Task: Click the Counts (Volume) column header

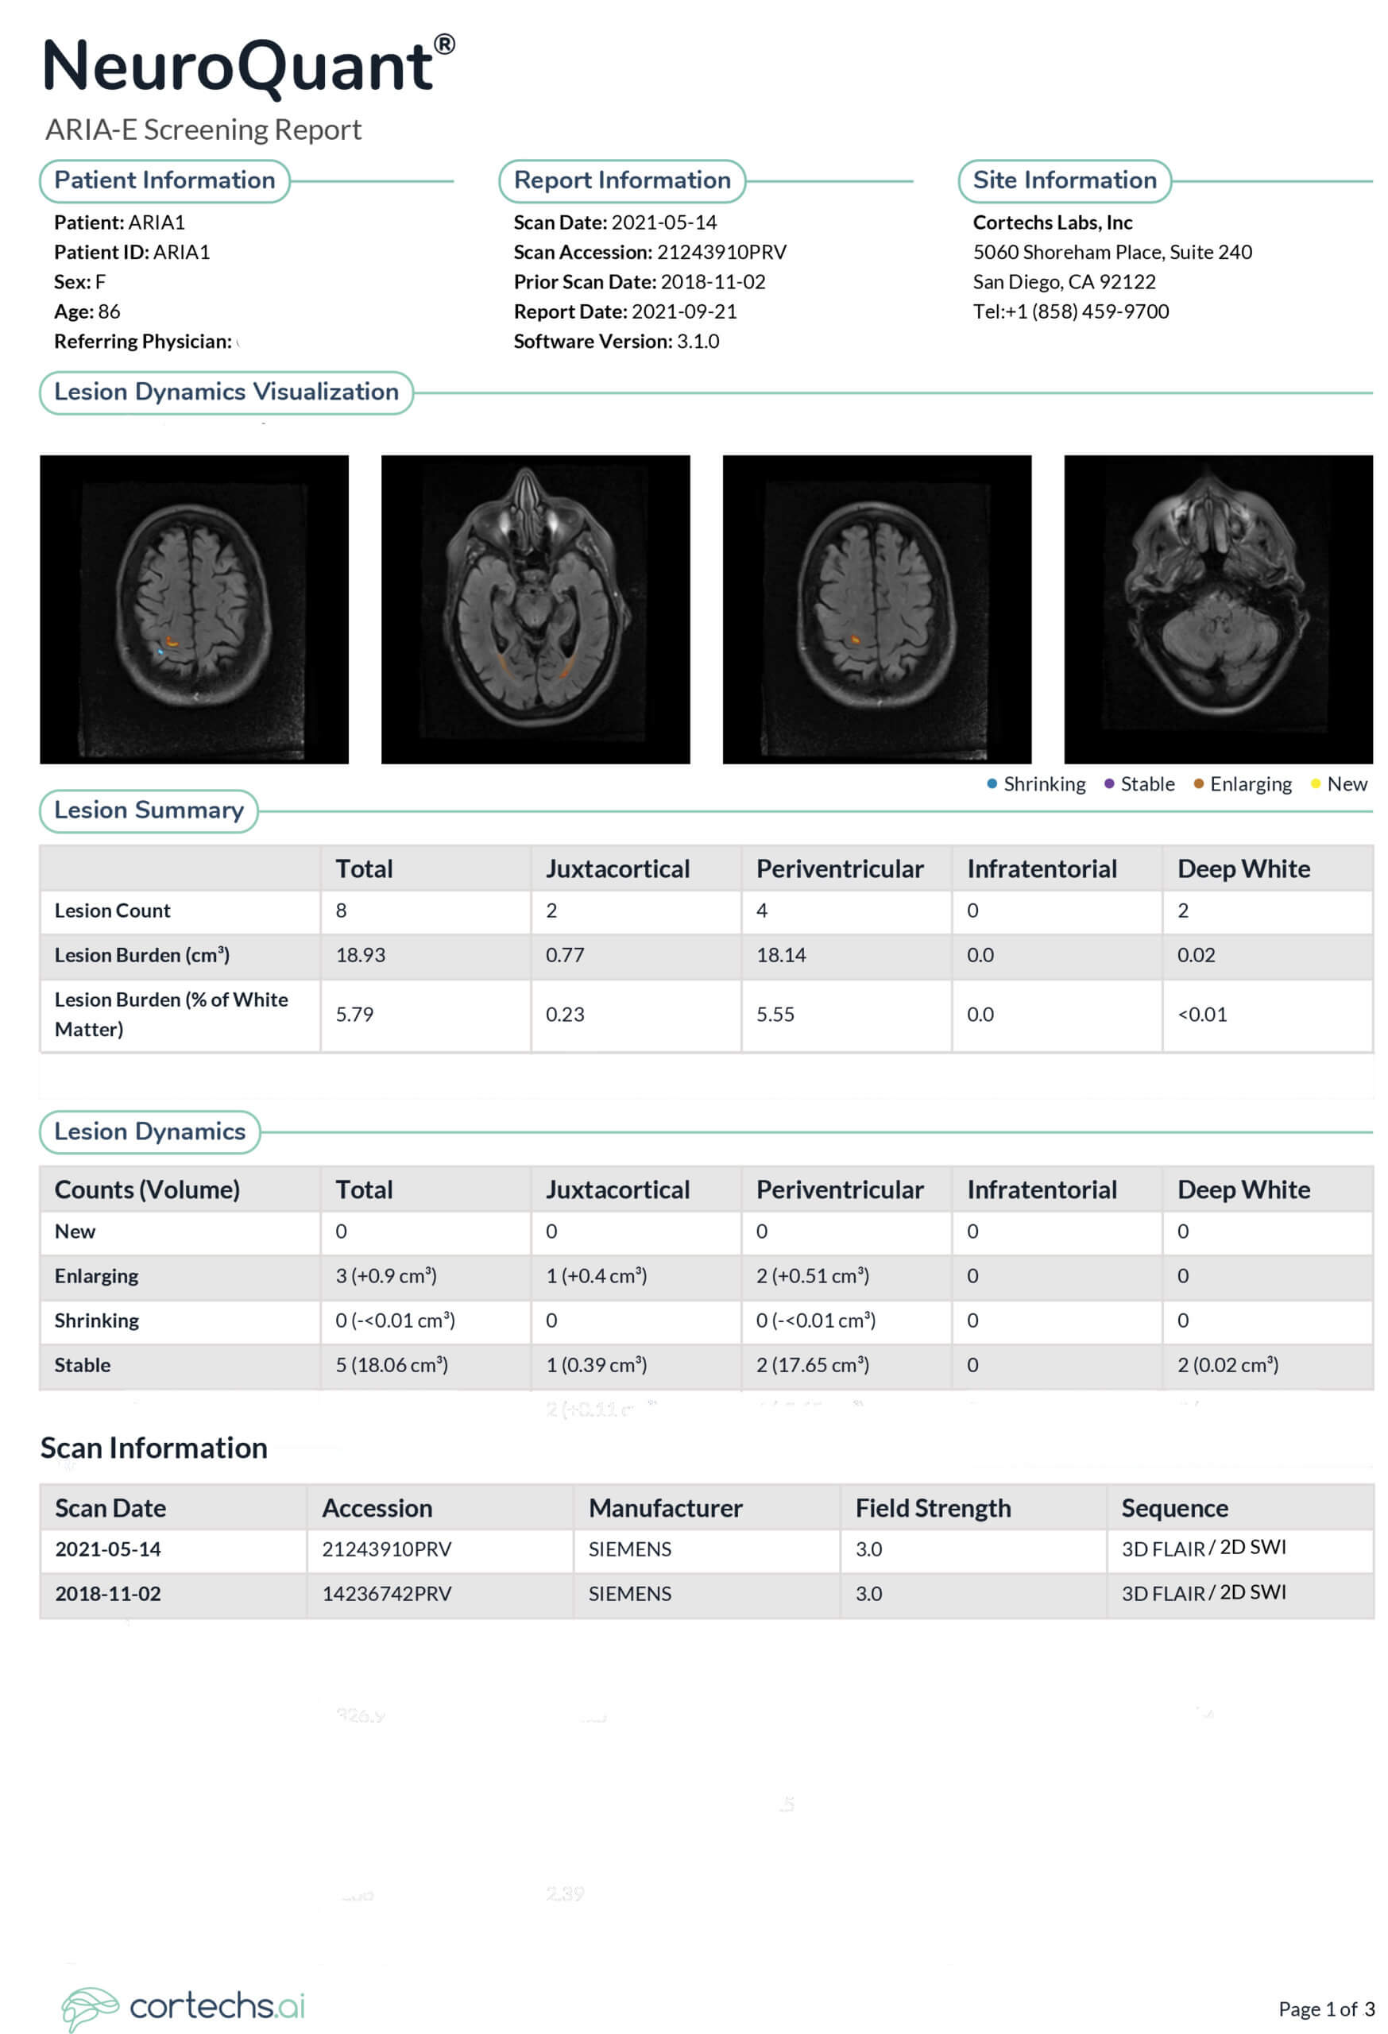Action: tap(147, 1190)
